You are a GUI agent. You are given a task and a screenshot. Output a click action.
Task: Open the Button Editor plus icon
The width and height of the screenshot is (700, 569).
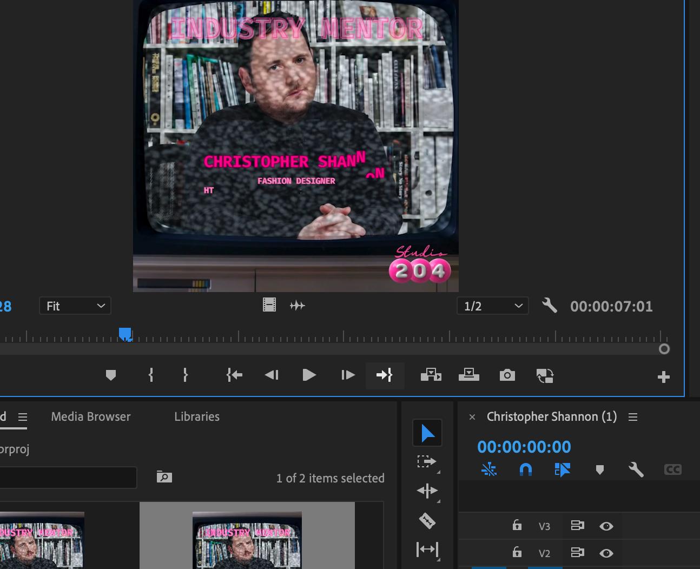(x=664, y=377)
